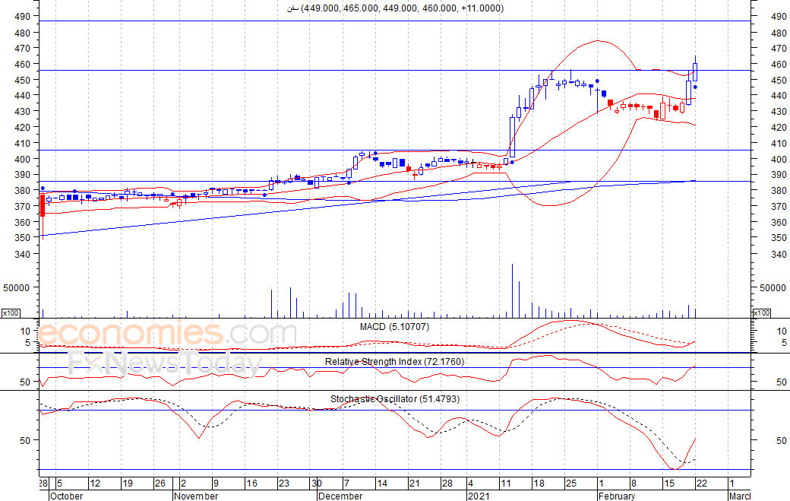Click the OHLC price header text at chart top
This screenshot has width=790, height=501.
click(396, 8)
